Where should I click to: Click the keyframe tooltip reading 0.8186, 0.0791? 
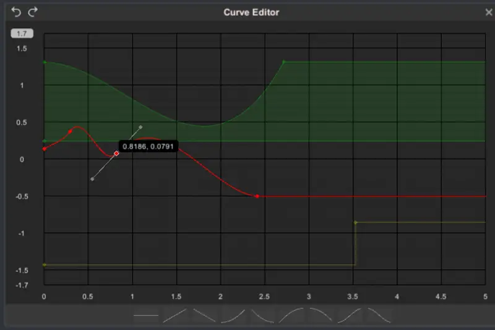coord(148,147)
